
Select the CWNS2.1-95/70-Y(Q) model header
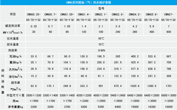coord(101,17)
